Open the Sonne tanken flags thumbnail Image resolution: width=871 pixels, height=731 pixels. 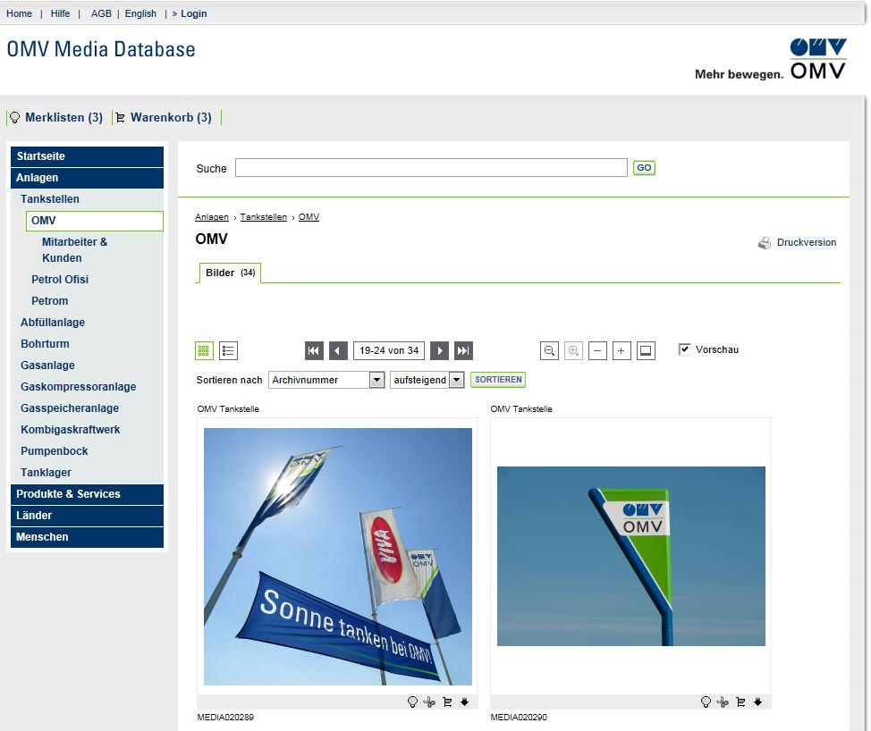pos(338,556)
